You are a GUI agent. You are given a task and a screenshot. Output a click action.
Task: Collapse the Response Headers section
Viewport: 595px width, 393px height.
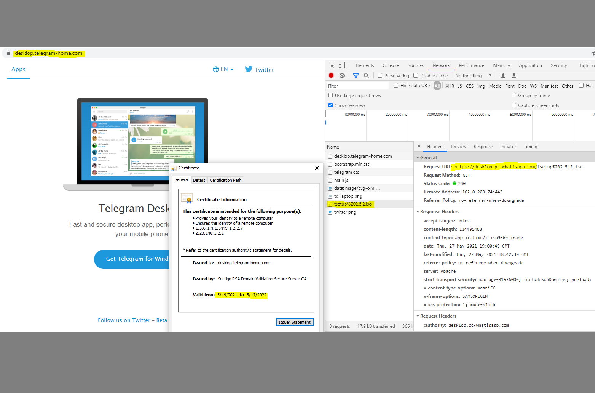point(418,211)
